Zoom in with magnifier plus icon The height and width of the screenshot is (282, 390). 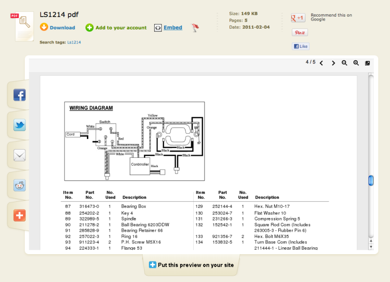(356, 63)
